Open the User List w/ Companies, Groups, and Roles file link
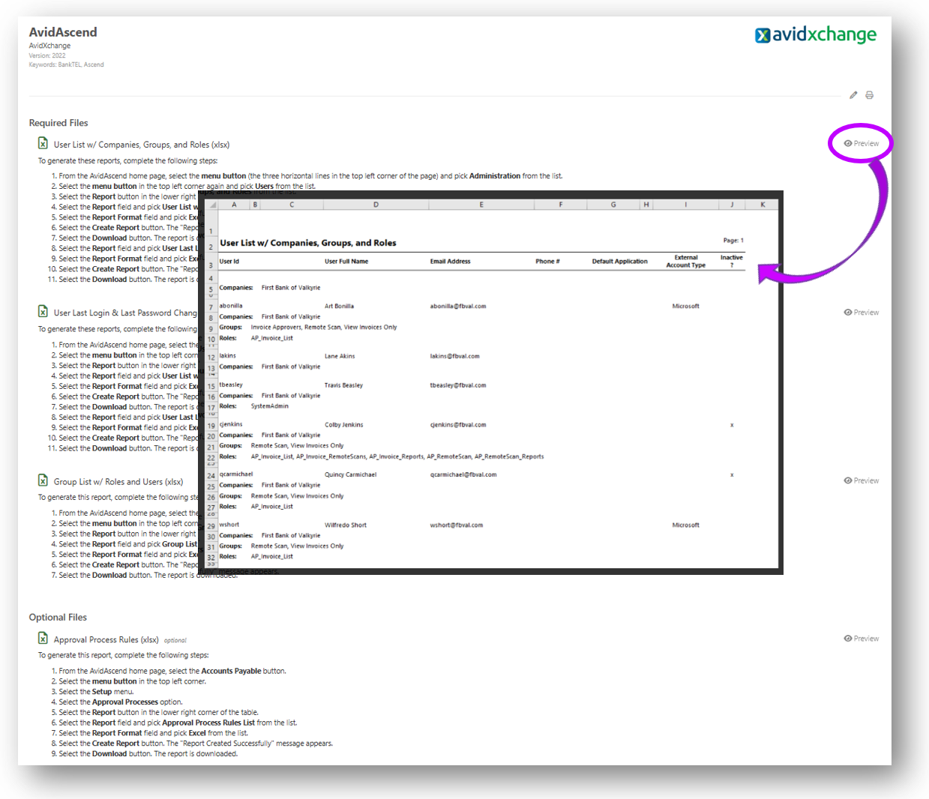Viewport: 929px width, 799px height. click(x=141, y=145)
